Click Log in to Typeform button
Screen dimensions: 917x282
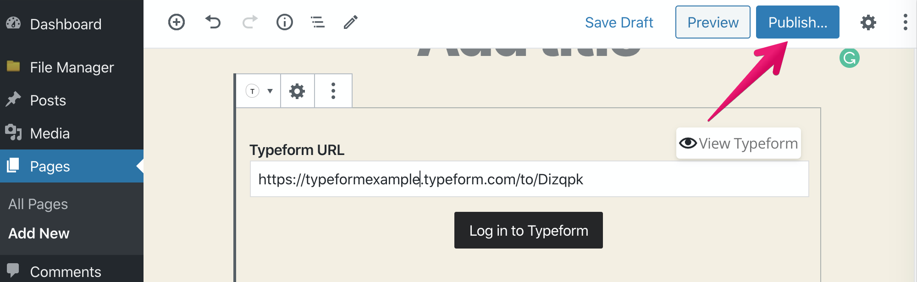coord(529,230)
